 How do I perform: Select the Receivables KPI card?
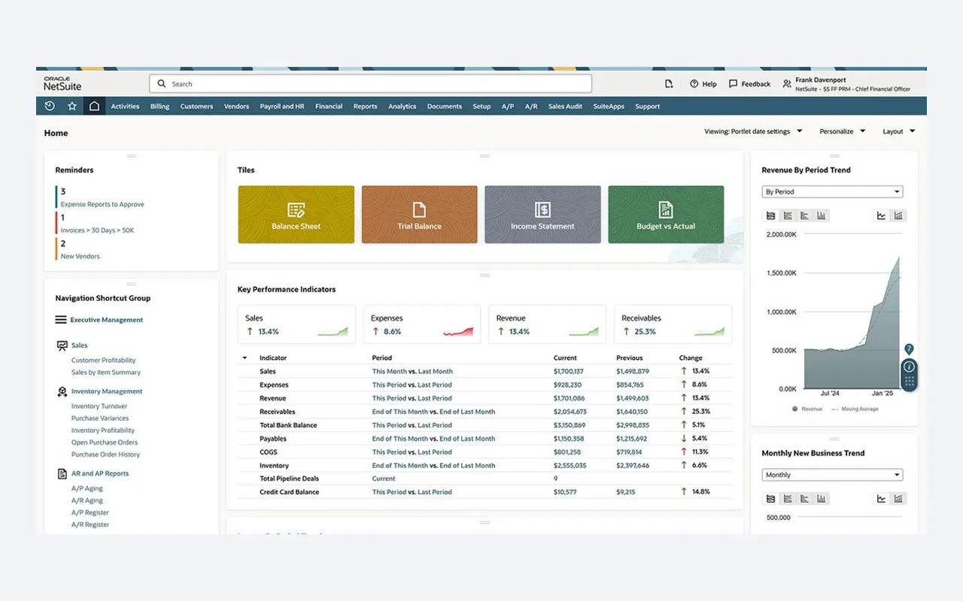673,325
